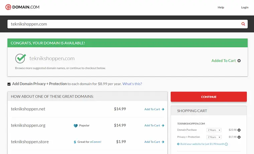Click the SHOPPING CART header

point(192,111)
